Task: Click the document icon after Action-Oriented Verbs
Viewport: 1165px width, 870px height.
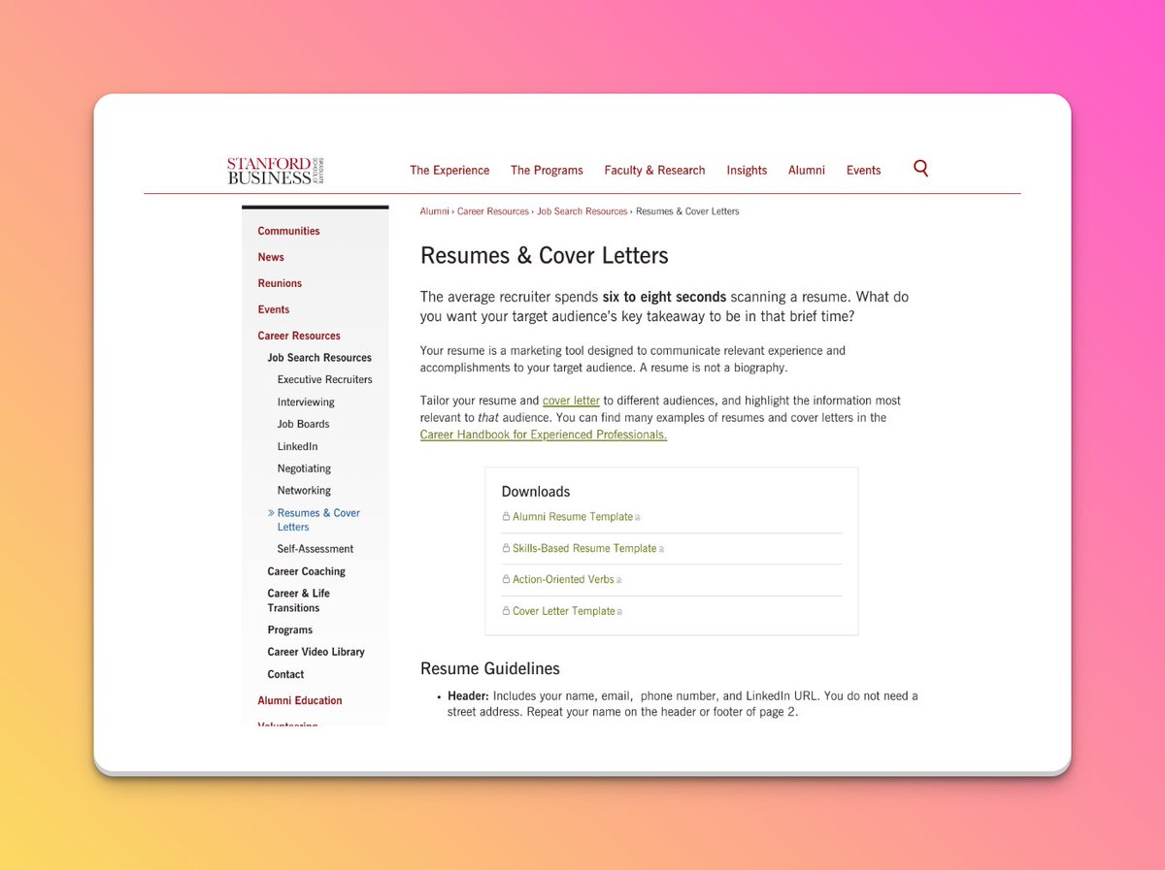Action: 619,579
